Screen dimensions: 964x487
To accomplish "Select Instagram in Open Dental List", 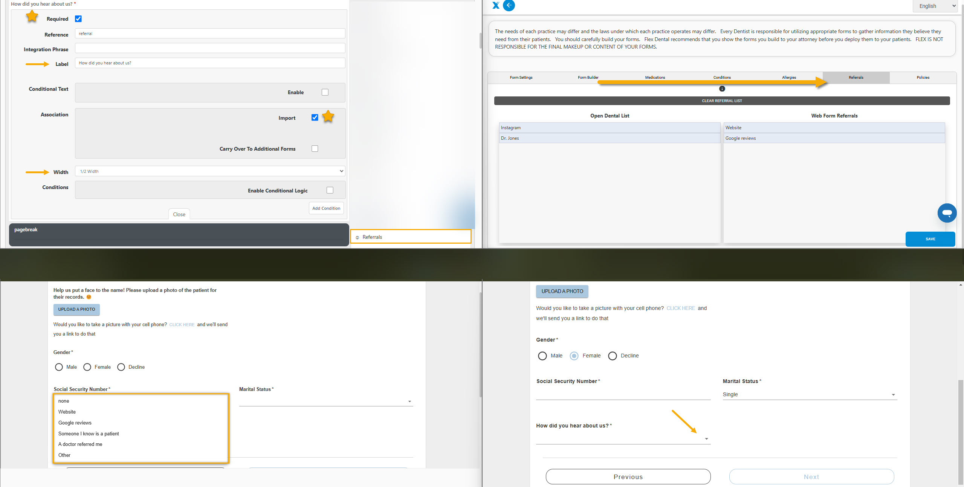I will tap(610, 128).
